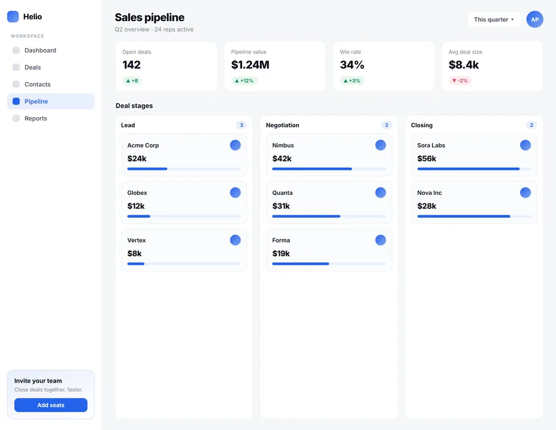556x430 pixels.
Task: Click the Nimbus owner avatar
Action: 381,145
